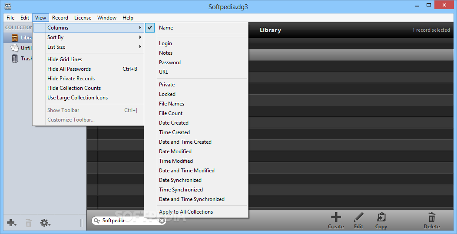Enable the Login column
457x234 pixels.
point(196,43)
